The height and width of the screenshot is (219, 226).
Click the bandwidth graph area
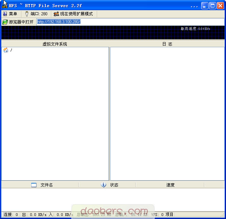pyautogui.click(x=113, y=33)
